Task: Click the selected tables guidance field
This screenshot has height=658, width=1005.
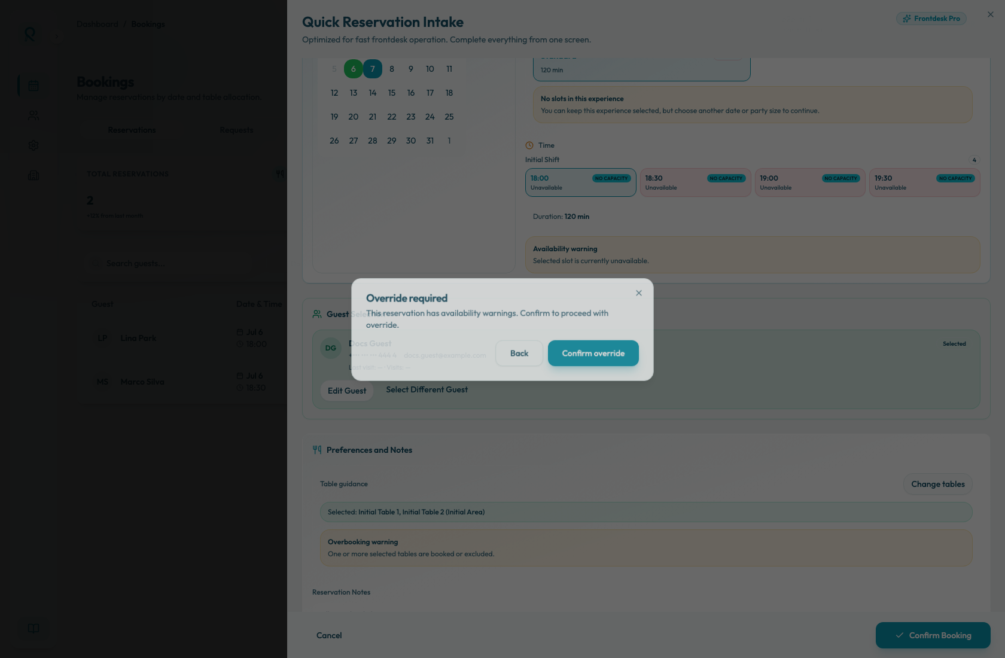Action: coord(646,512)
